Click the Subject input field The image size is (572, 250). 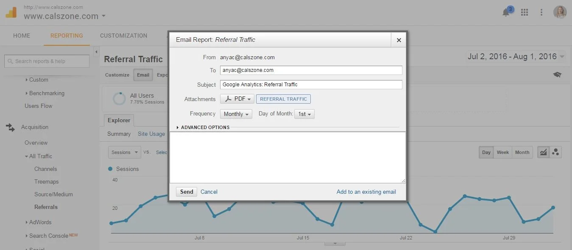(x=311, y=85)
